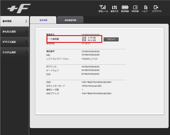Viewport: 170px width, 135px height.
Task: Open the SIM status (SIM状態) icon
Action: click(x=135, y=9)
